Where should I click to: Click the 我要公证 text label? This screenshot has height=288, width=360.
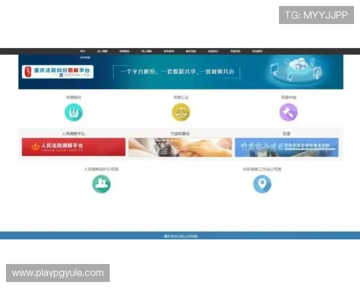tap(181, 97)
